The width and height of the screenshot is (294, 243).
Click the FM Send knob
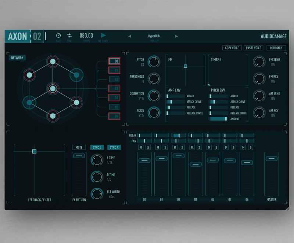coord(259,62)
